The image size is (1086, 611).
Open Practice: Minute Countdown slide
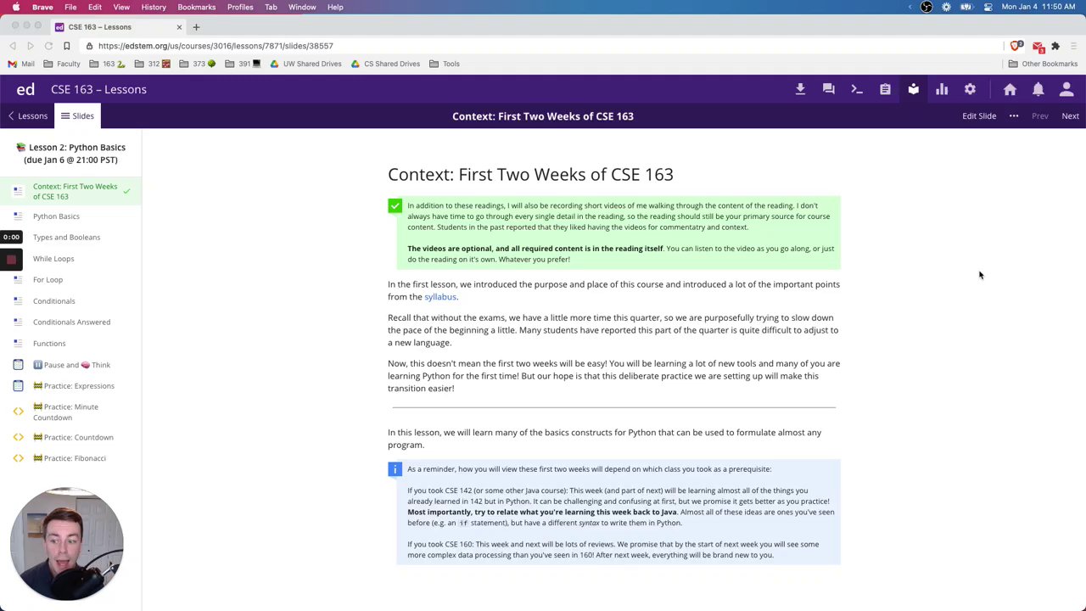(70, 412)
